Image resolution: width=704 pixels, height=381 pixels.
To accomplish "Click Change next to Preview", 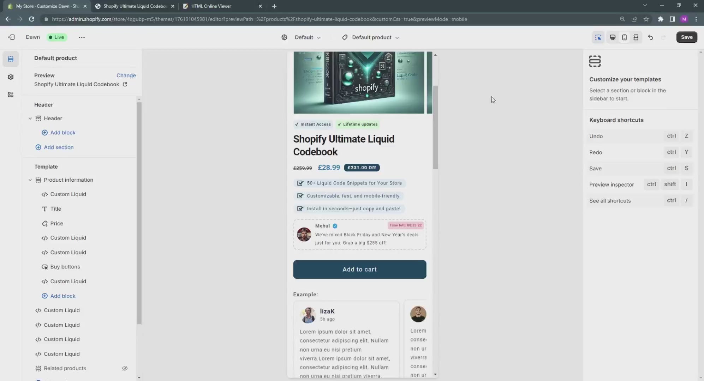I will coord(126,75).
